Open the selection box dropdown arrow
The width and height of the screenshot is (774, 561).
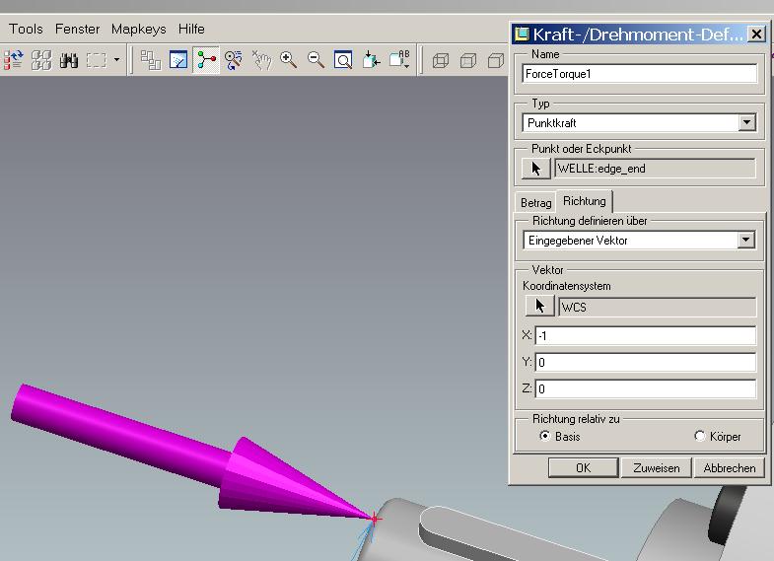point(116,60)
